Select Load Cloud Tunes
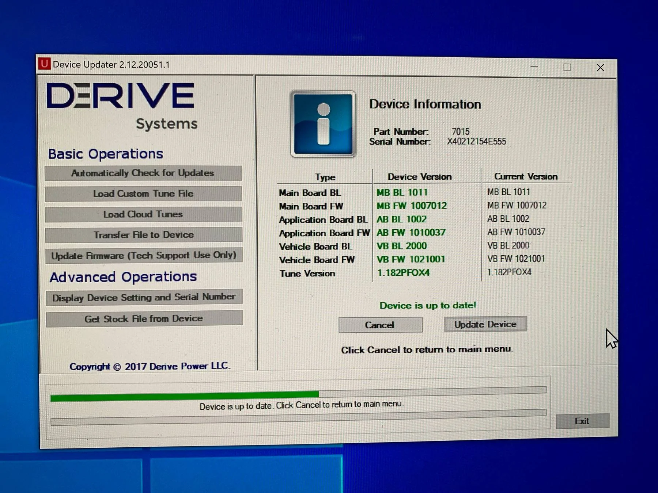 coord(143,214)
